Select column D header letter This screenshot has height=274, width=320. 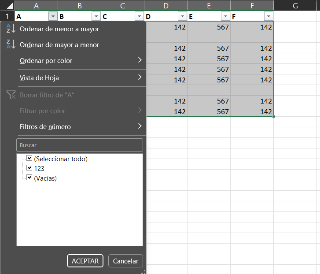coord(166,6)
